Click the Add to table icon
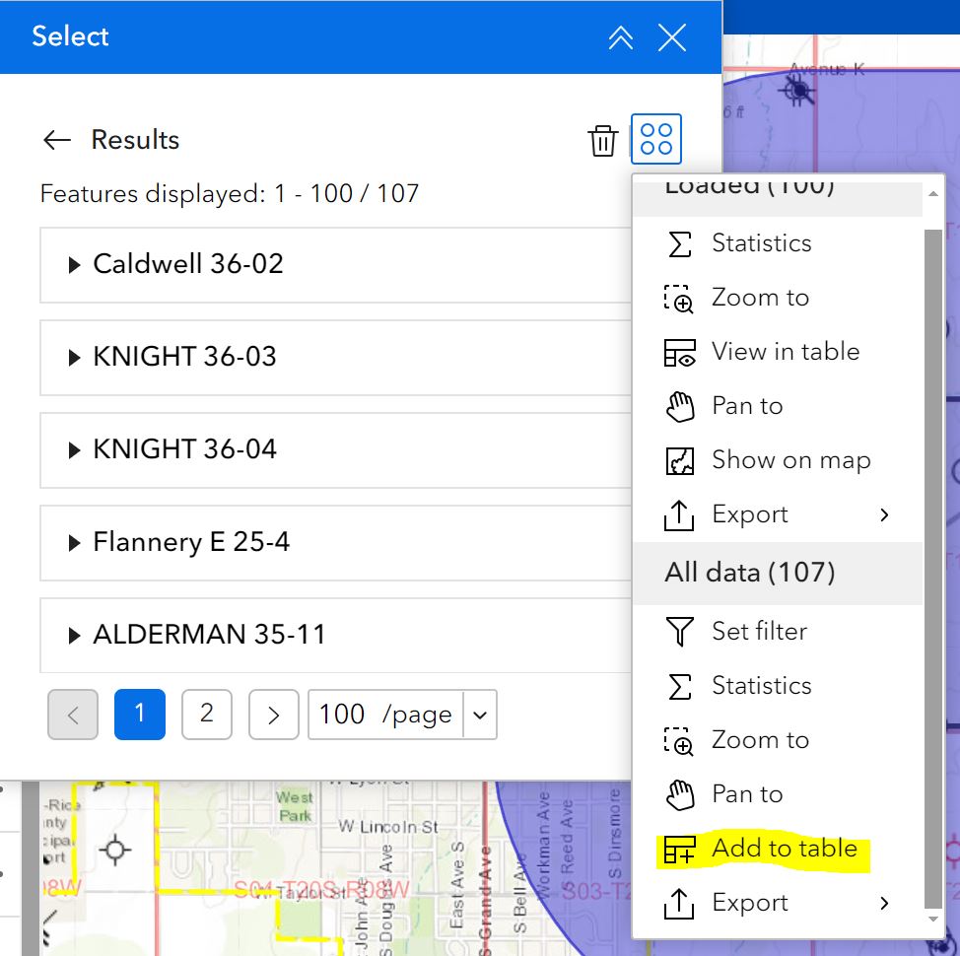The width and height of the screenshot is (960, 956). [681, 848]
